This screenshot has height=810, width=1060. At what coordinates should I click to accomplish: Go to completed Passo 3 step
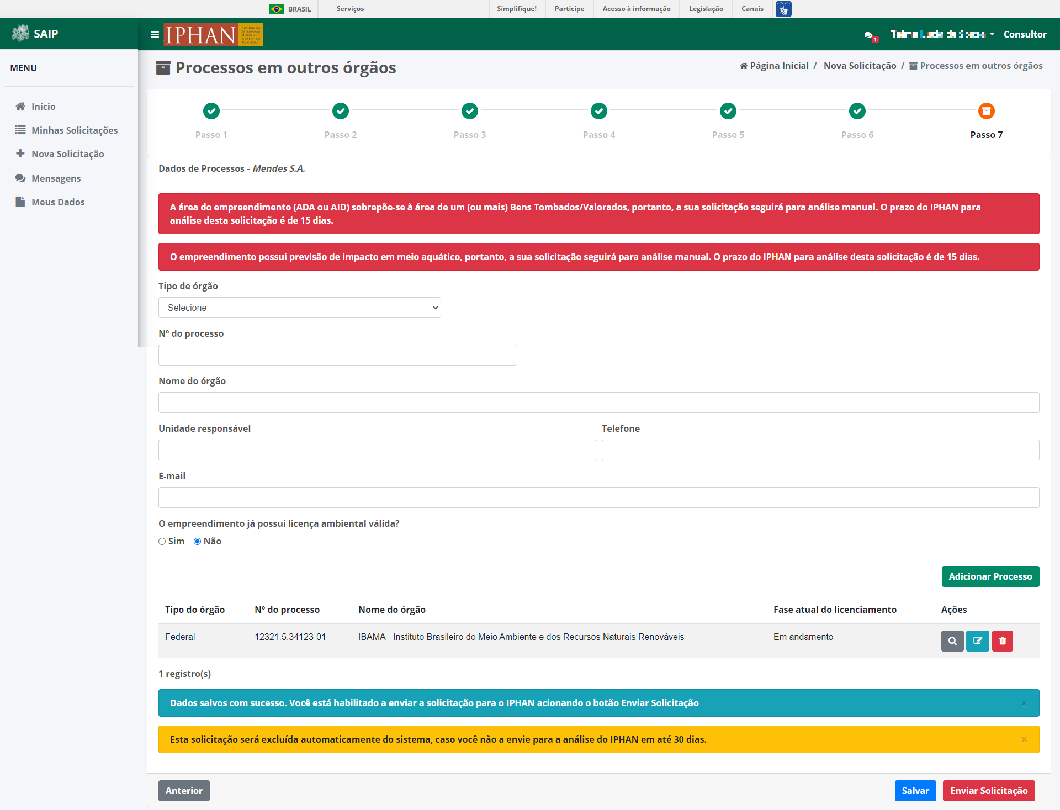[x=470, y=111]
